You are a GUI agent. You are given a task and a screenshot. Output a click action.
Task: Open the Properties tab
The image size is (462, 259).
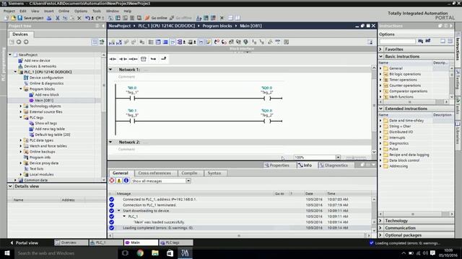point(276,165)
